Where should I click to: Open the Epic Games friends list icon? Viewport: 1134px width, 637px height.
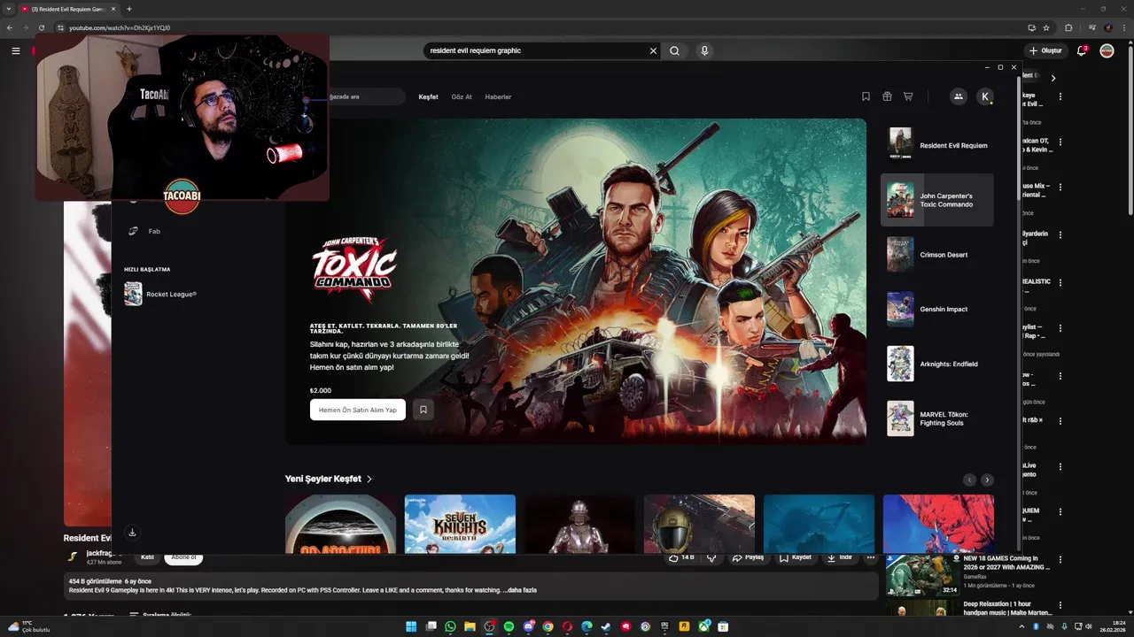pyautogui.click(x=958, y=96)
